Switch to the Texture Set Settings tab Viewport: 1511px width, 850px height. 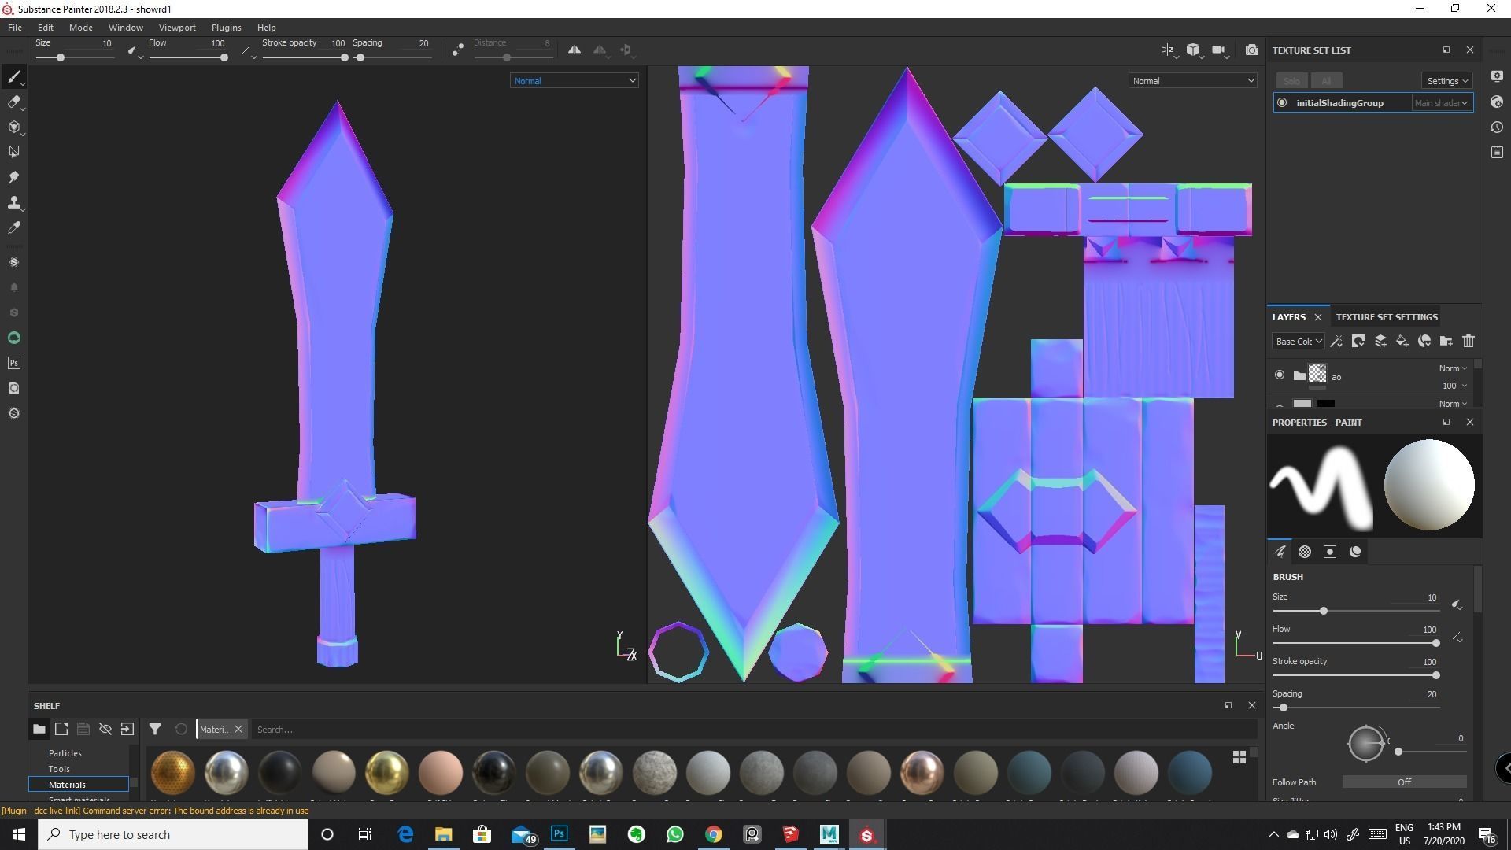[1386, 316]
